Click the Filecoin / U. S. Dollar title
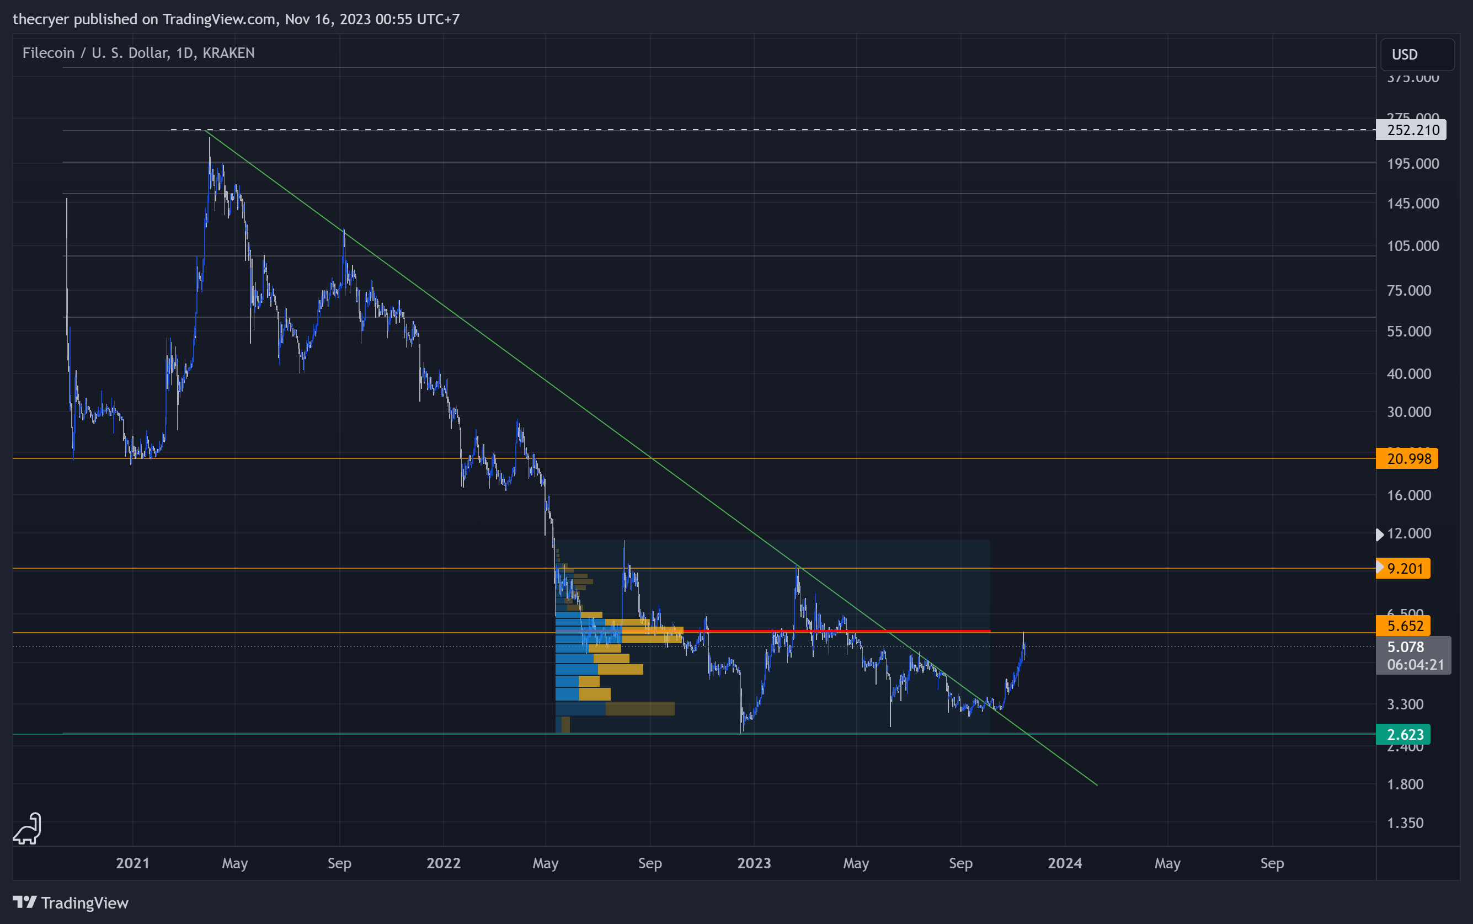 click(x=138, y=53)
